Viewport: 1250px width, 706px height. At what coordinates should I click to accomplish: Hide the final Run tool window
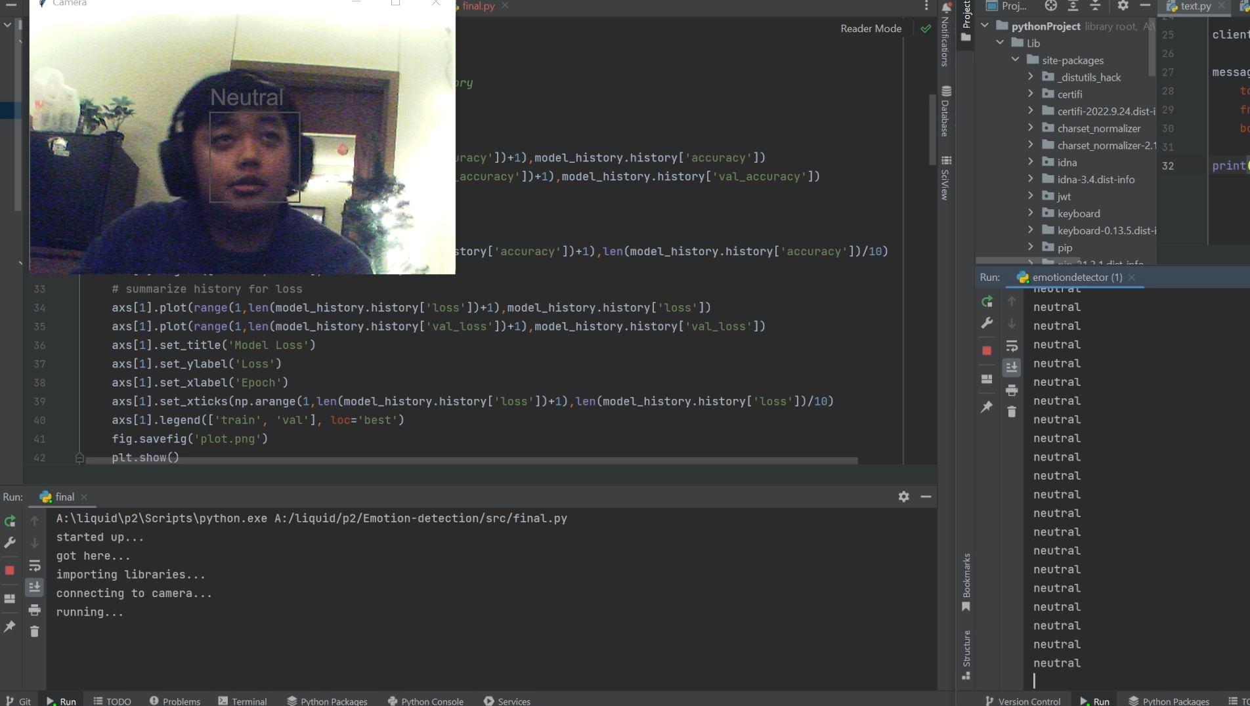[926, 497]
